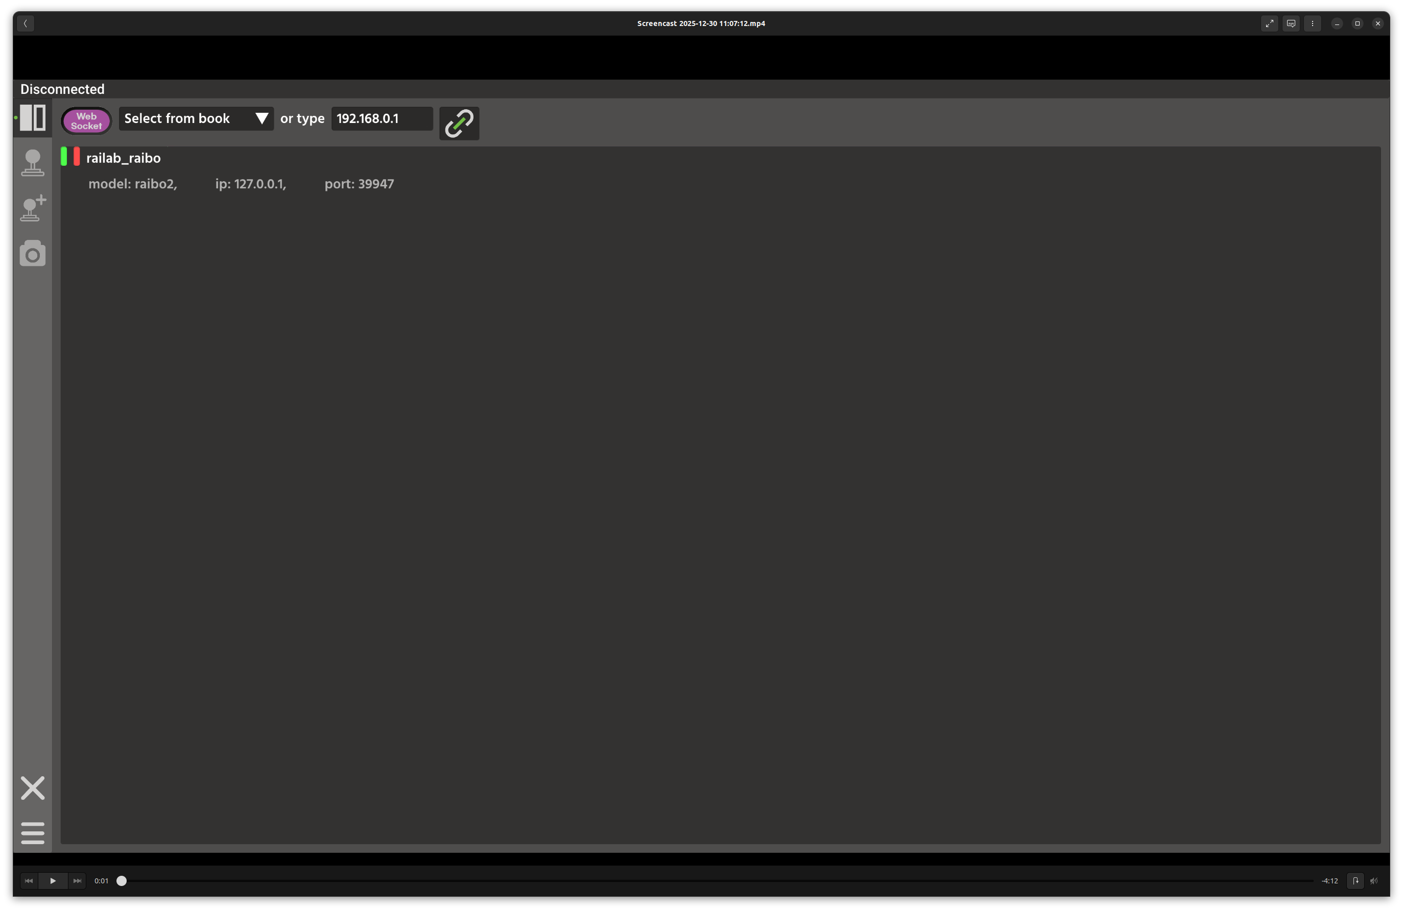The height and width of the screenshot is (911, 1403).
Task: Click the green status indicator for railab_raibo
Action: tap(64, 157)
